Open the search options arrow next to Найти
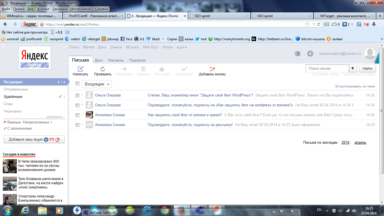 [353, 68]
